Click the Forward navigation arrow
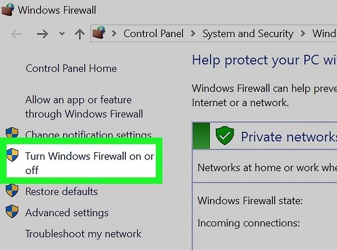 click(42, 34)
